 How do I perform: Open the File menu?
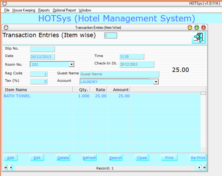(7, 10)
